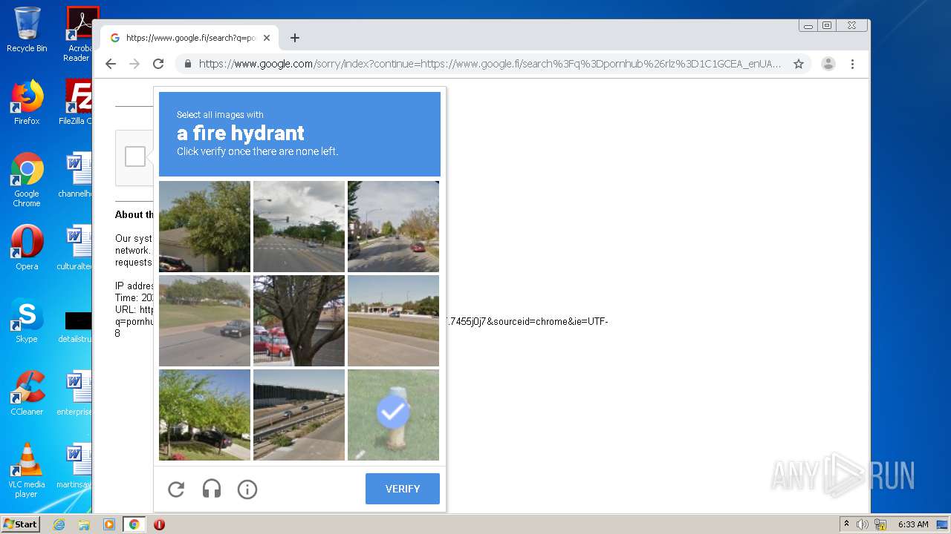Image resolution: width=951 pixels, height=534 pixels.
Task: Open the reCAPTCHA help info icon
Action: 247,489
